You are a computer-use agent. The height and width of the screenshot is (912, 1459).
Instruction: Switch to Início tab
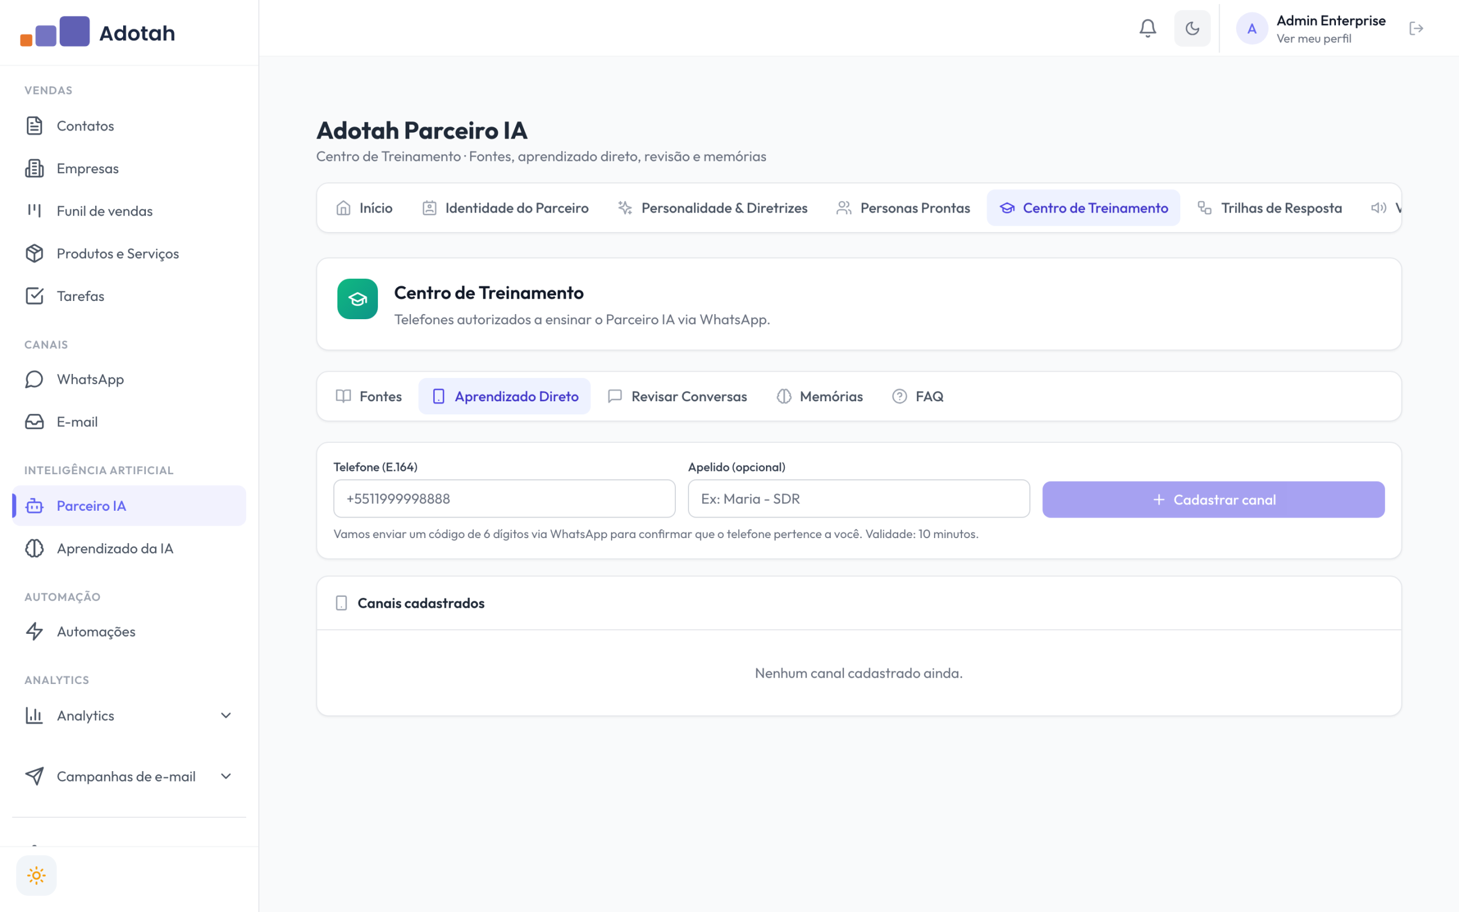(x=364, y=208)
